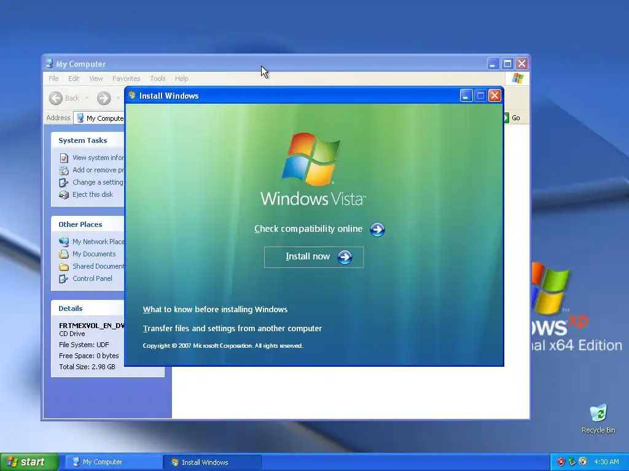The image size is (629, 471).
Task: Open Favorites menu in My Computer
Action: (x=126, y=78)
